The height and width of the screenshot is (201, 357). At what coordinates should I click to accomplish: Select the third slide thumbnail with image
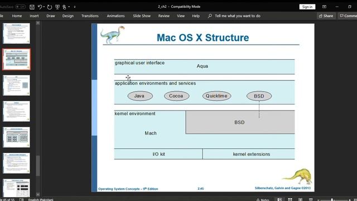(16, 85)
